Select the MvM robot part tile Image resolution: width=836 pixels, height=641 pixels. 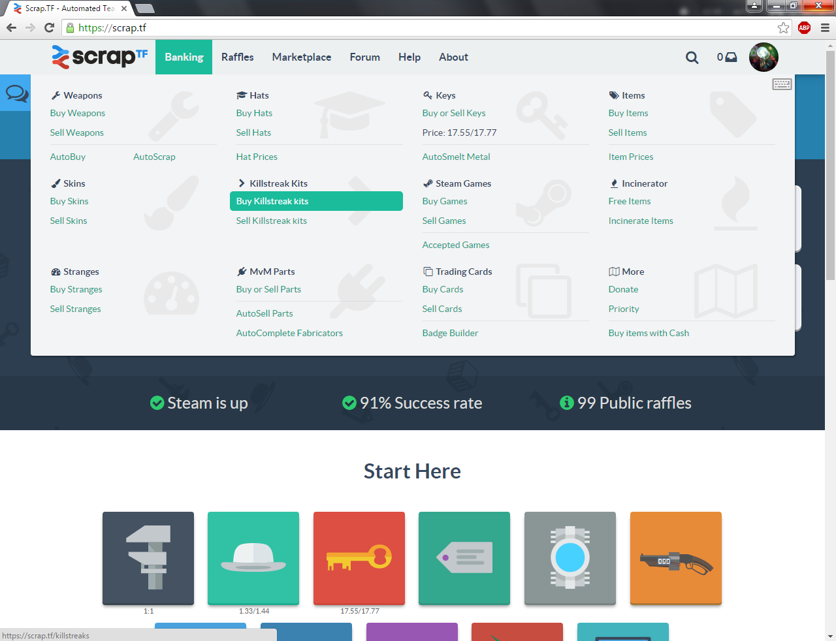(570, 558)
